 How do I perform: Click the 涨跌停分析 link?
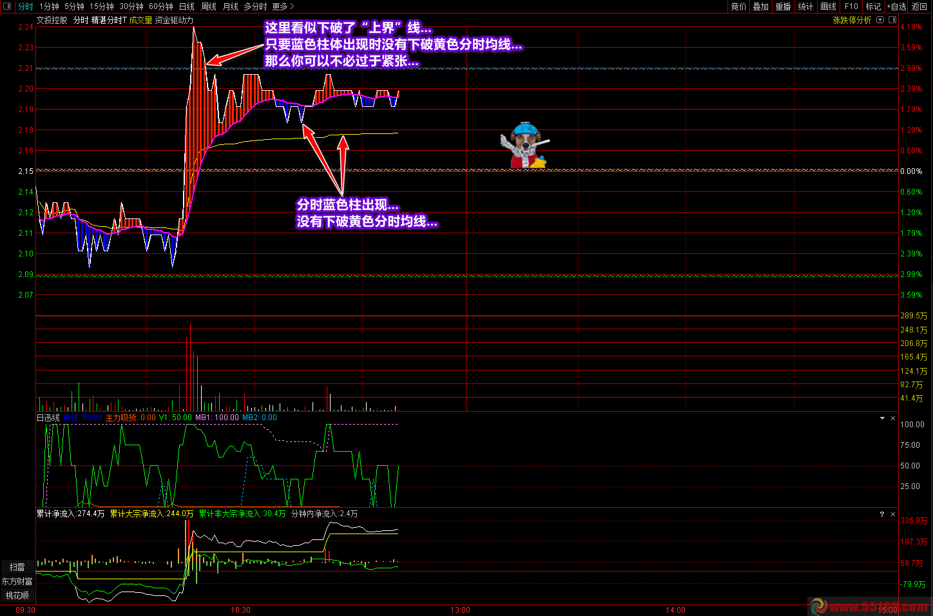pos(852,20)
